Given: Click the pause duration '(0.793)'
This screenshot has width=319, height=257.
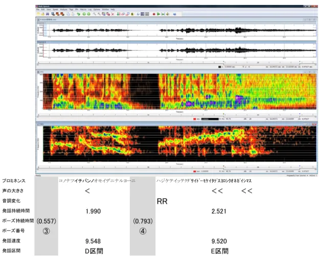Looking at the screenshot, I should coord(143,221).
